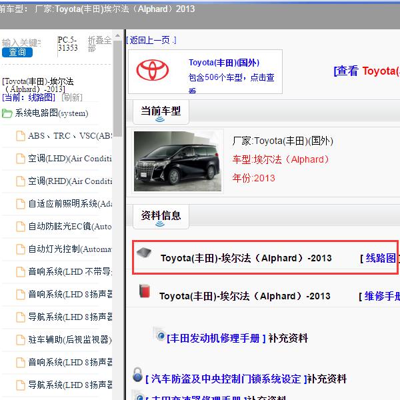Open 音响系统(LHD 不带导 tree item
Screen dimensions: 400x400
70,272
